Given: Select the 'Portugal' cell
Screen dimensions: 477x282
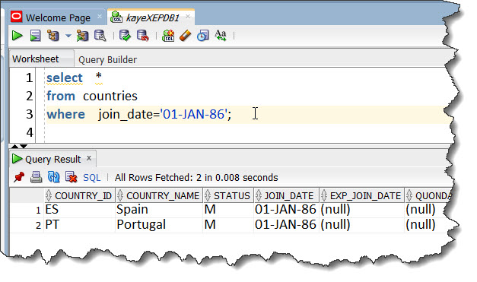Looking at the screenshot, I should coord(159,225).
